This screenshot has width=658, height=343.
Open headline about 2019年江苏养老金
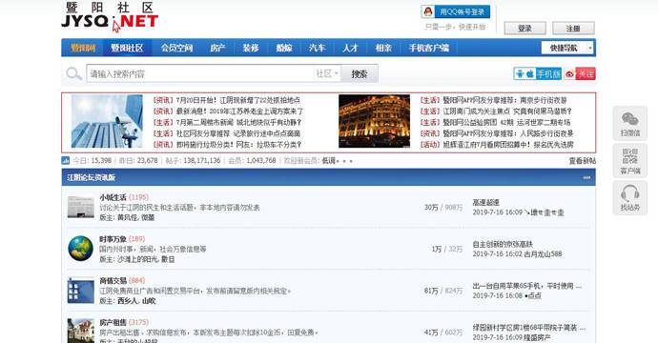click(239, 111)
